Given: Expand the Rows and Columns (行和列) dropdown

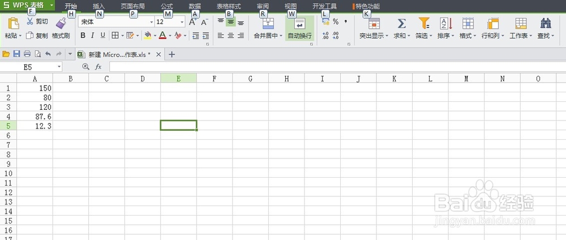Looking at the screenshot, I should [504, 36].
